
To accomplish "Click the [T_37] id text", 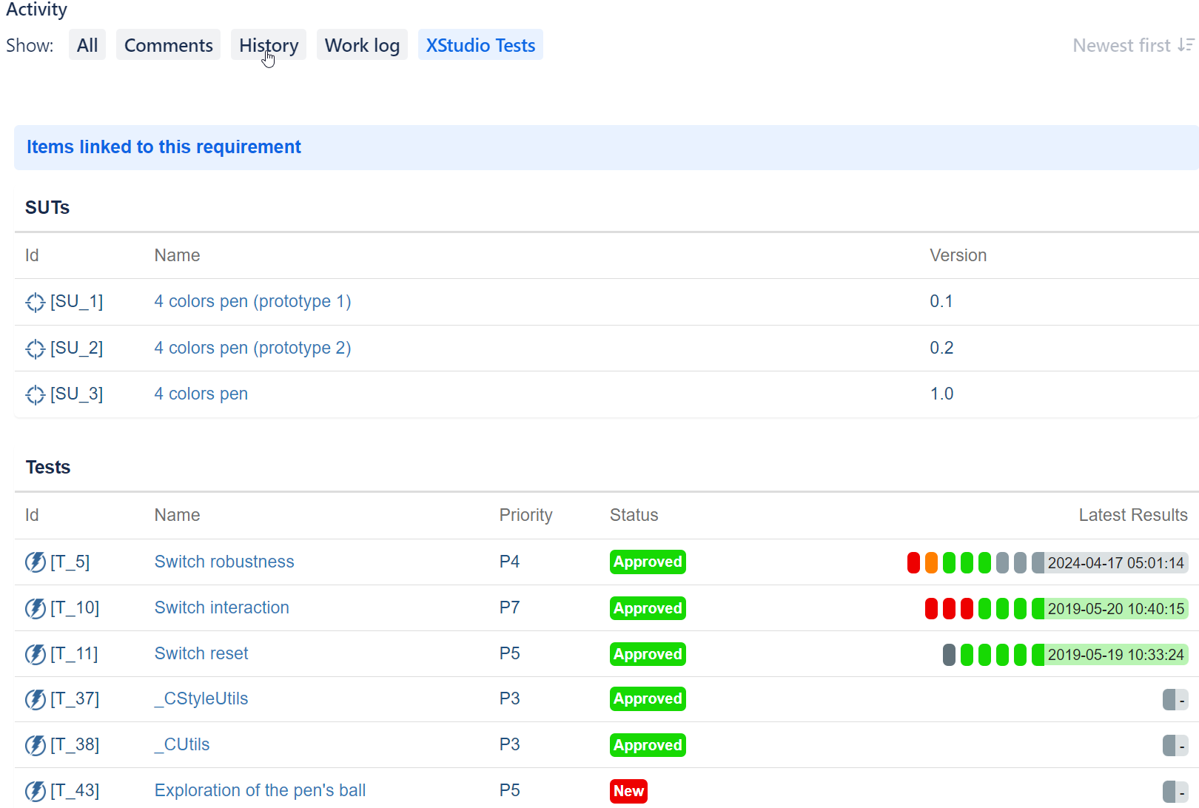I will point(75,698).
